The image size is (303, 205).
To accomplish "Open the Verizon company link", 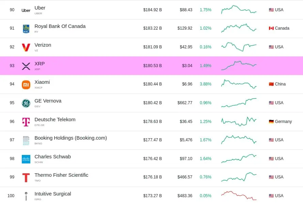I will [43, 45].
